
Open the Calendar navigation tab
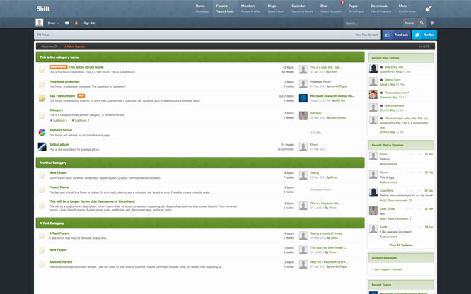[298, 8]
